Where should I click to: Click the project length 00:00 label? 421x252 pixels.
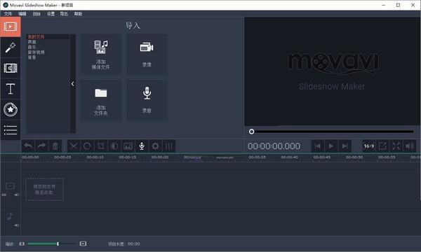click(x=124, y=244)
